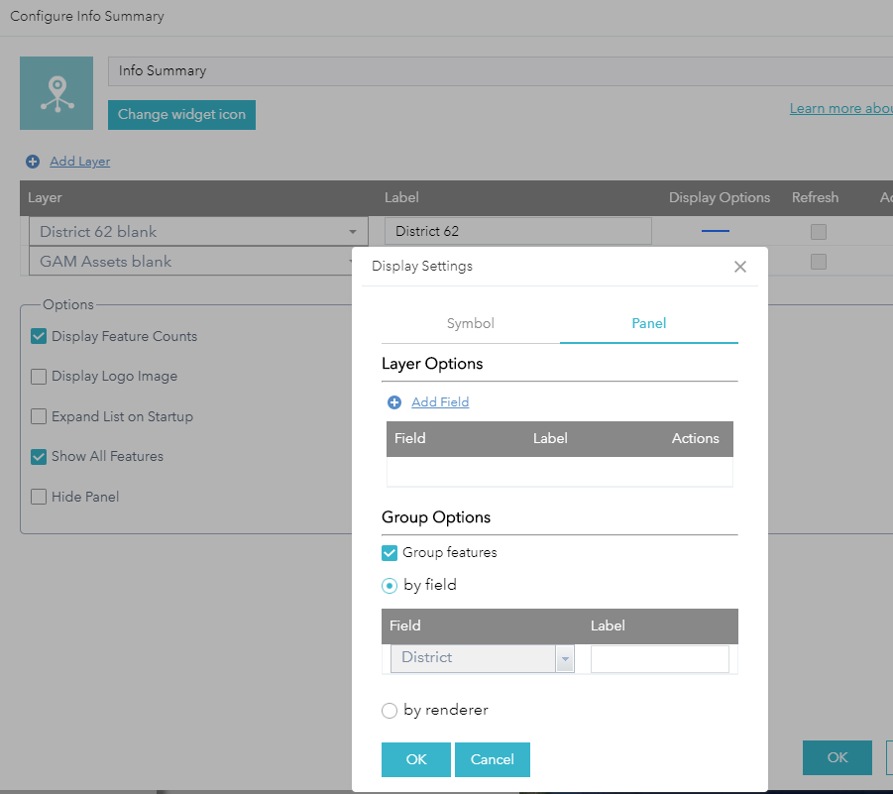This screenshot has height=794, width=893.
Task: Click the Refresh column header
Action: coord(815,197)
